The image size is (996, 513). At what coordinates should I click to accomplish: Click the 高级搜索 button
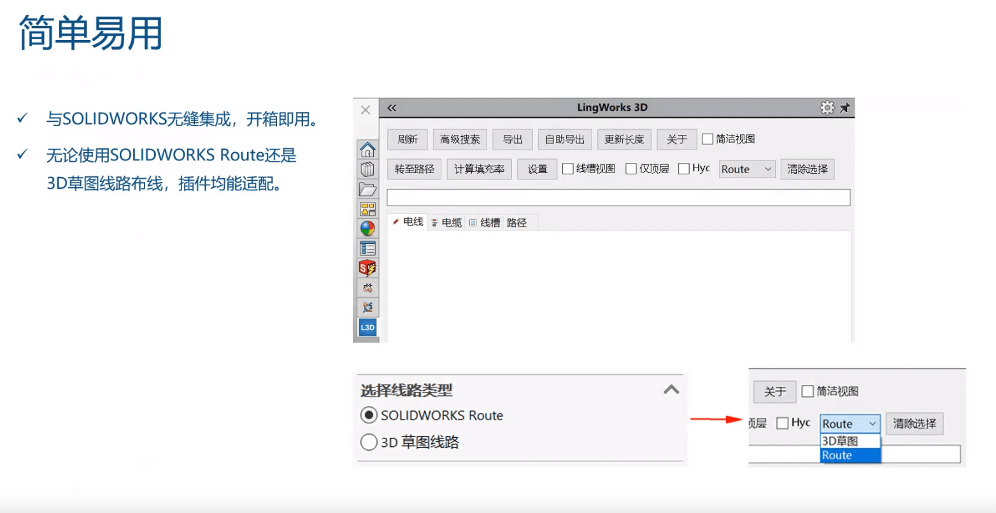coord(460,139)
